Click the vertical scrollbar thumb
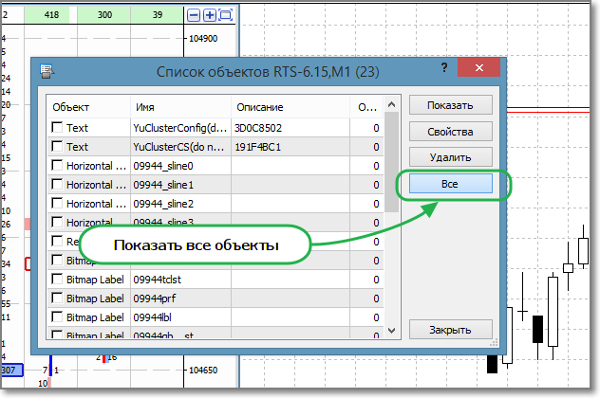This screenshot has height=398, width=600. [391, 162]
